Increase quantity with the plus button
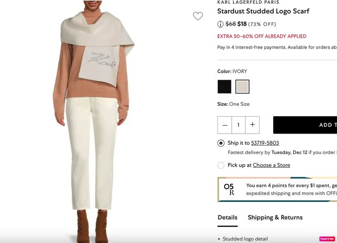337x243 pixels. 253,125
